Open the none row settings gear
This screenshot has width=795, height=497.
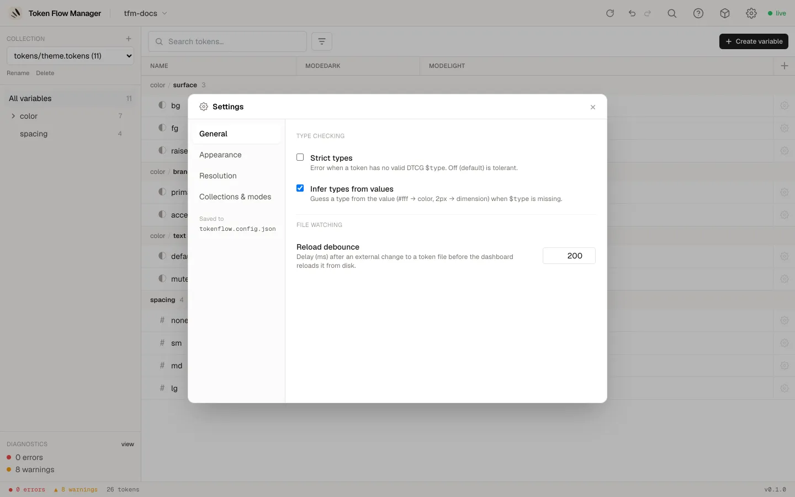(785, 320)
